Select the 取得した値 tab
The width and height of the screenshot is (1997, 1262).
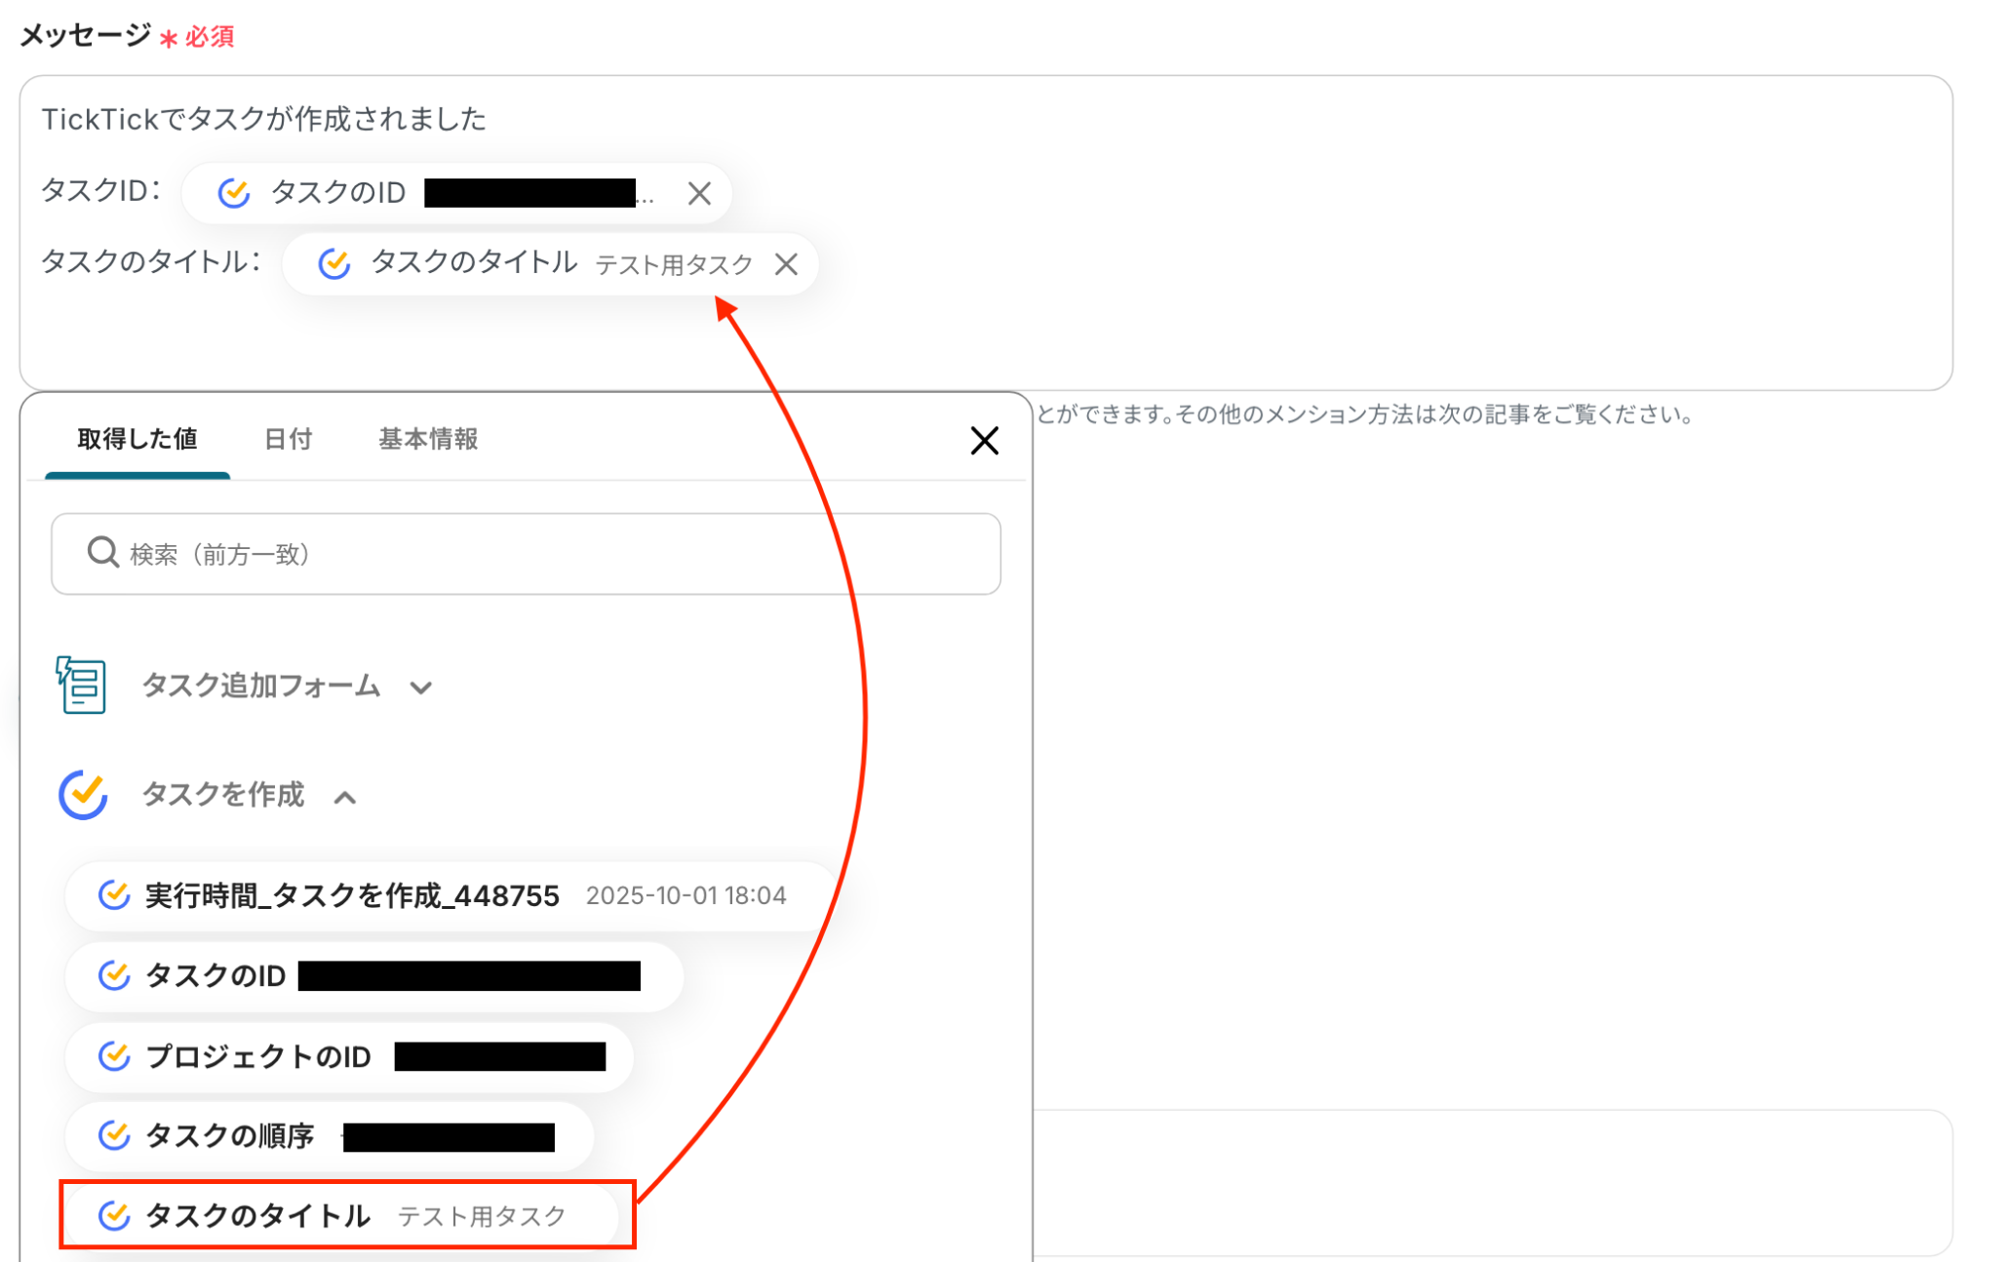point(137,440)
